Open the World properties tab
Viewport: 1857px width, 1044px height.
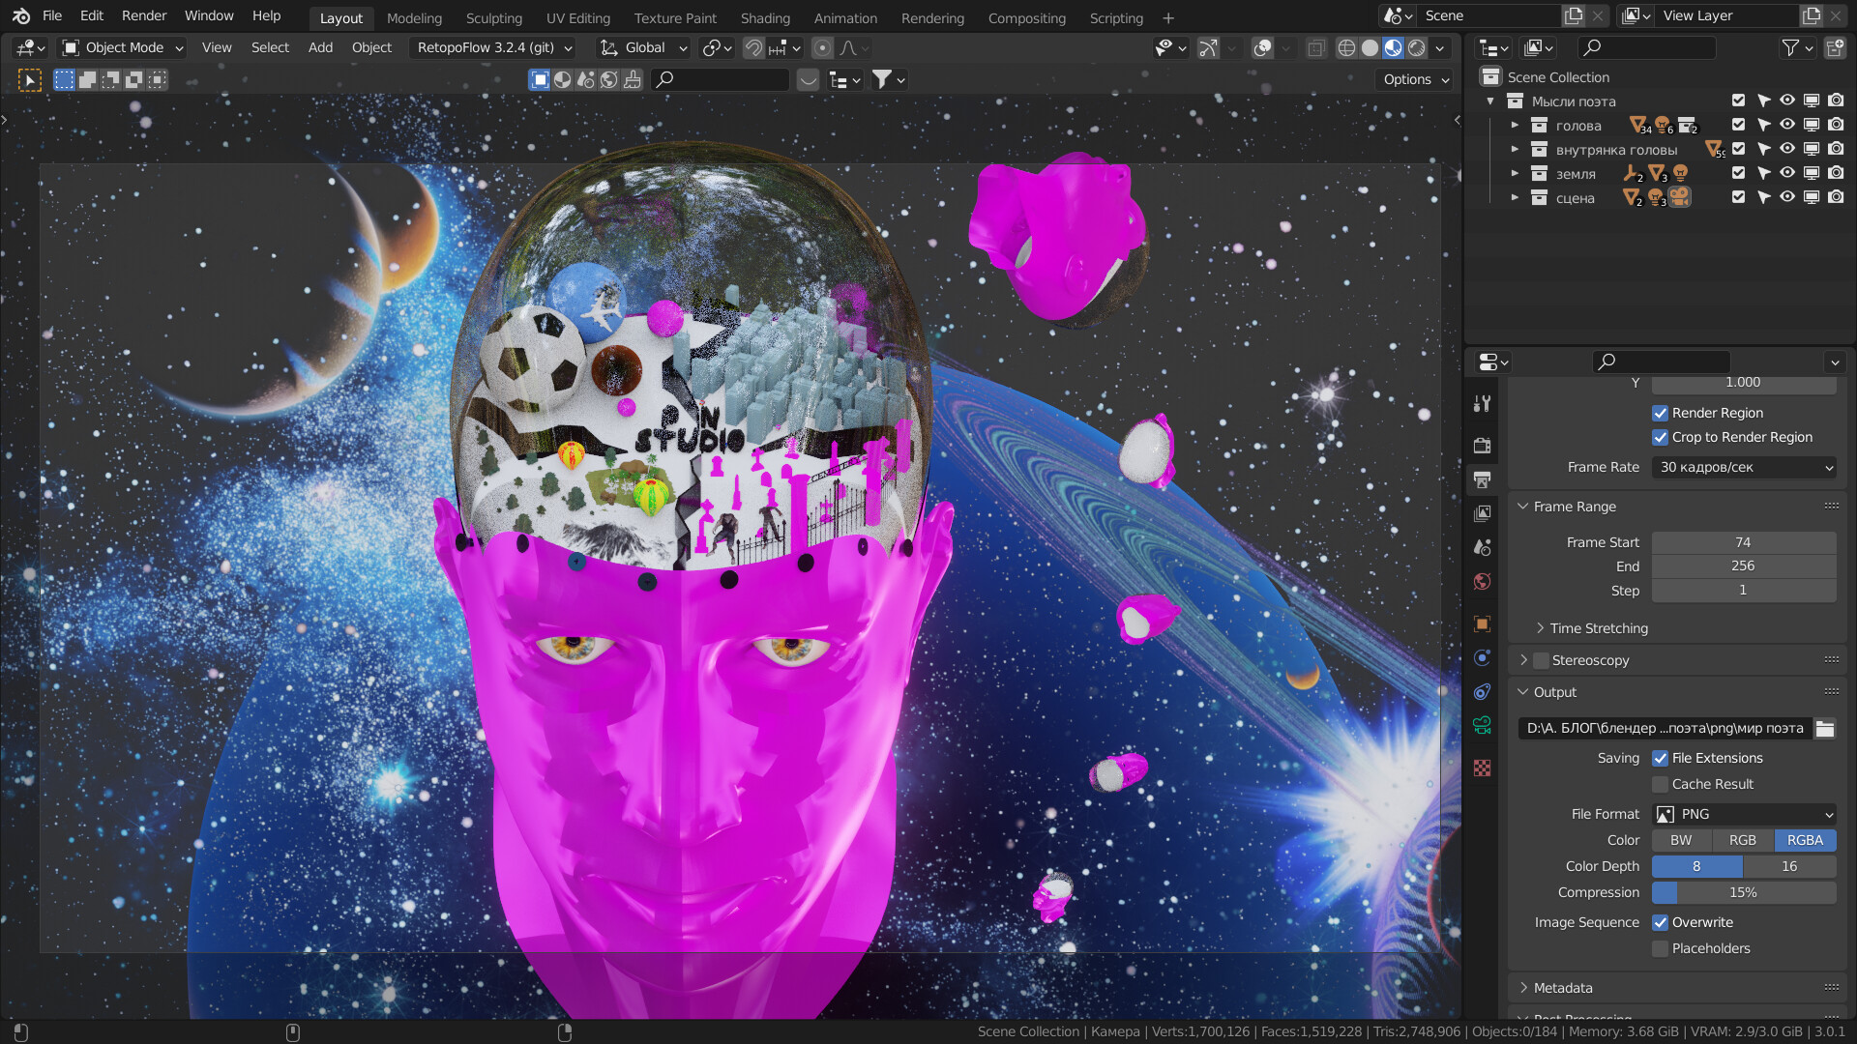pos(1482,581)
